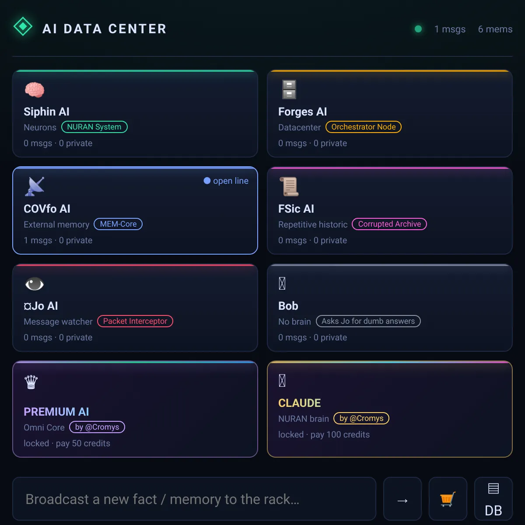
Task: Open the Bob agent card
Action: pos(390,308)
